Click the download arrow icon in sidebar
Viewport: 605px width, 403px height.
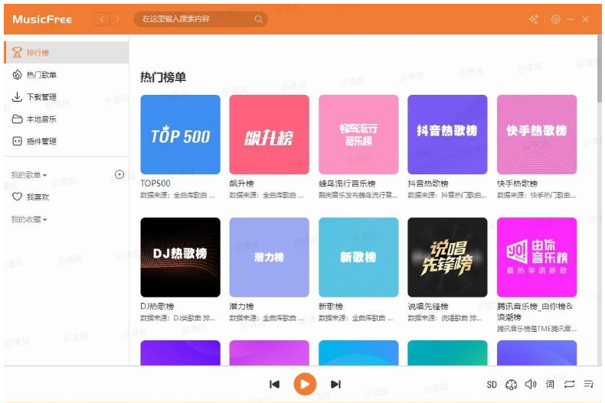pos(17,96)
